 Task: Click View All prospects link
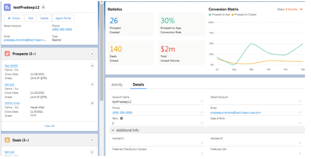click(49, 126)
